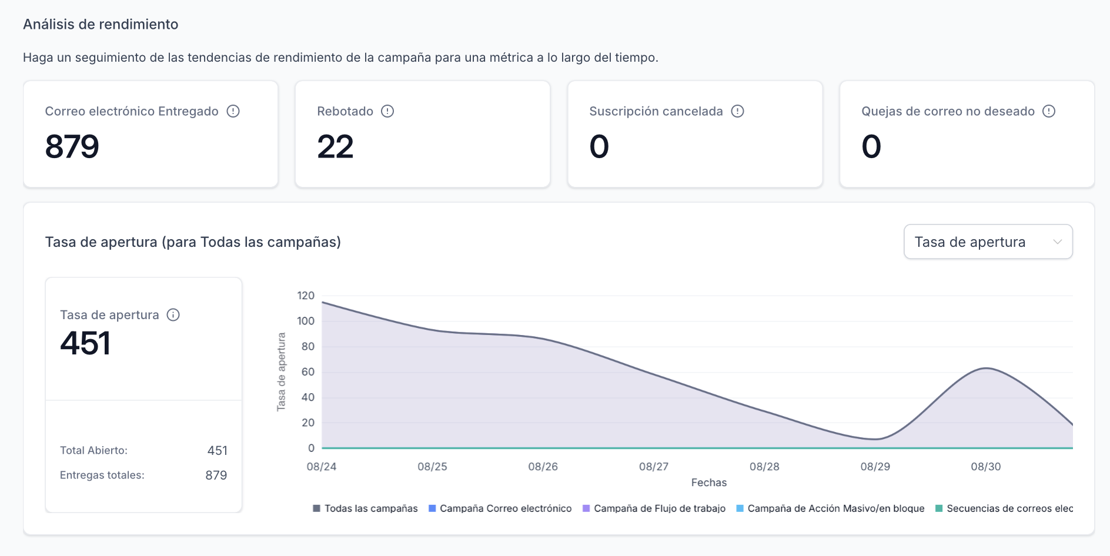Viewport: 1110px width, 556px height.
Task: Click info icon beside Quejas de correo no deseado
Action: click(x=1049, y=111)
